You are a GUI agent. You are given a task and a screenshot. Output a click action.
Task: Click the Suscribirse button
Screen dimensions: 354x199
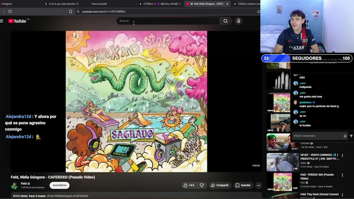click(59, 185)
